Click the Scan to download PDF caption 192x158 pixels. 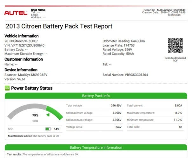point(175,59)
